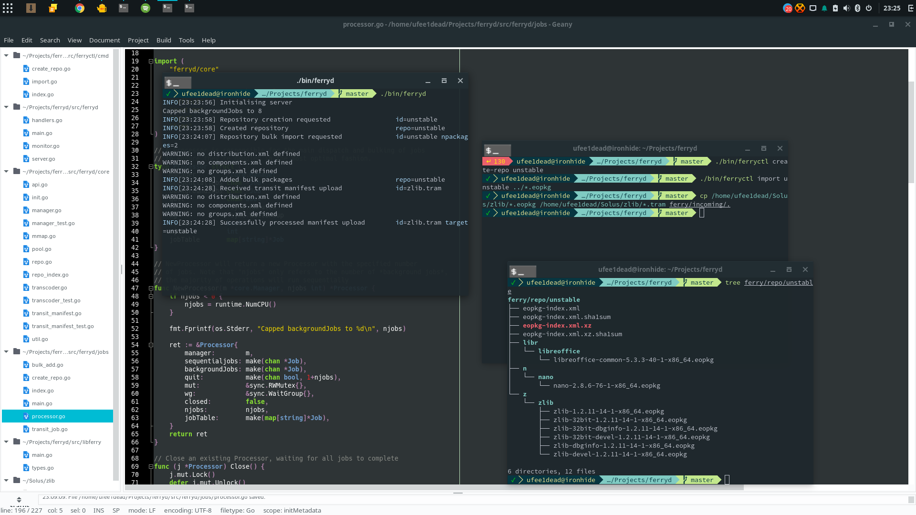Click the 'filetype: Go' status bar entry

tap(237, 510)
